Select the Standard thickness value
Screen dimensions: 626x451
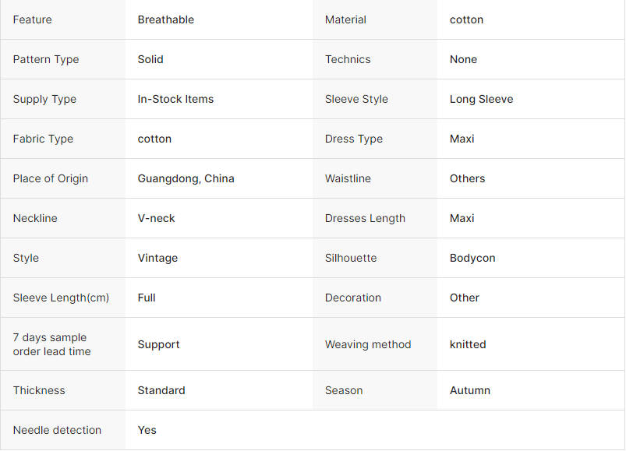click(161, 390)
